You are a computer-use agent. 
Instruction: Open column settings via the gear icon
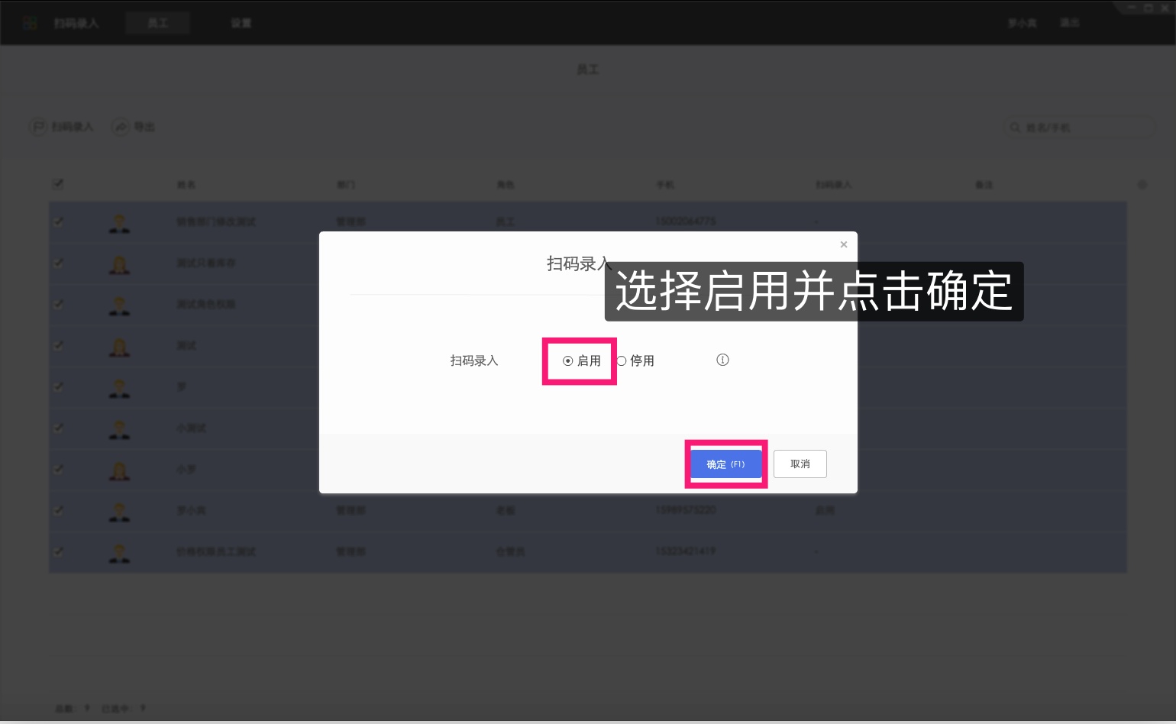point(1142,184)
